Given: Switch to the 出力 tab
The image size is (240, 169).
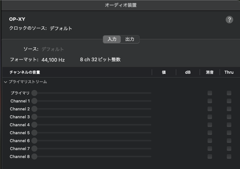Looking at the screenshot, I should pos(130,39).
